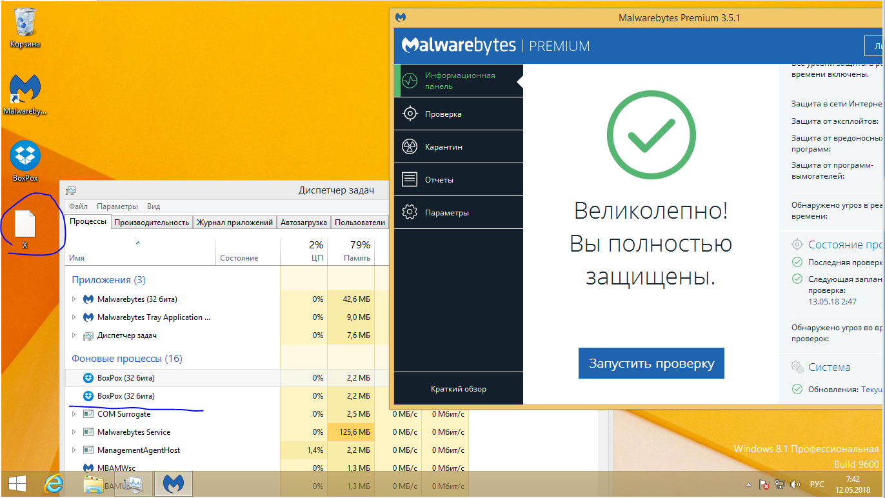Open the Action Center flag in tray
This screenshot has width=885, height=498.
pyautogui.click(x=764, y=484)
